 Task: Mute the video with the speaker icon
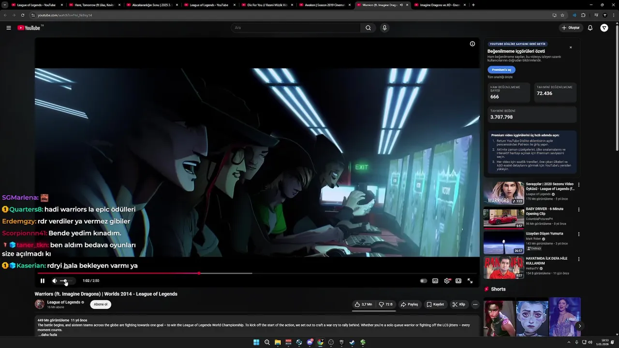point(55,281)
